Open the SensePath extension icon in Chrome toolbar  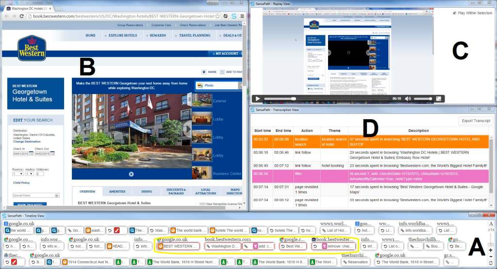click(x=233, y=16)
